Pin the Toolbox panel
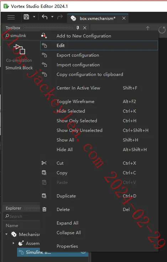This screenshot has width=167, height=262. click(x=78, y=28)
